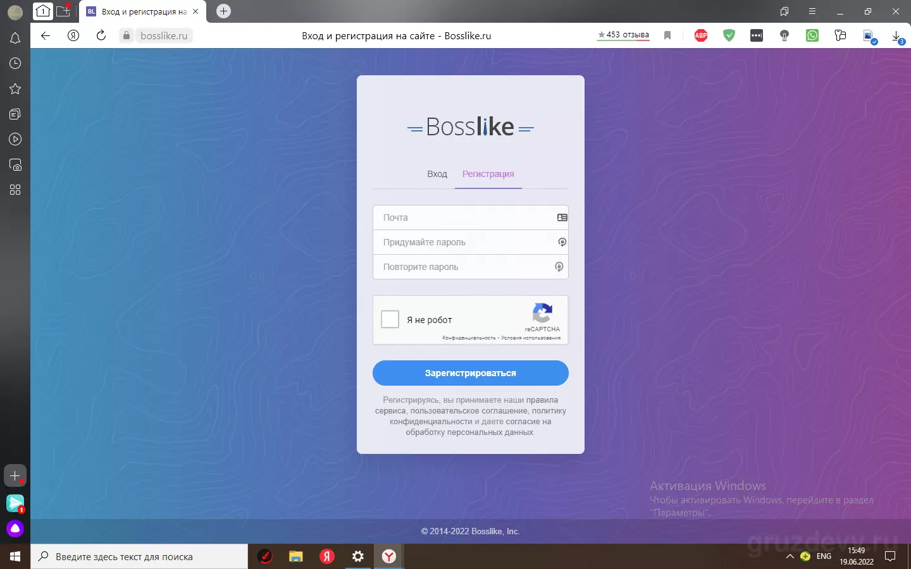Open collections icon in the sidebar
The height and width of the screenshot is (569, 911).
click(x=15, y=114)
